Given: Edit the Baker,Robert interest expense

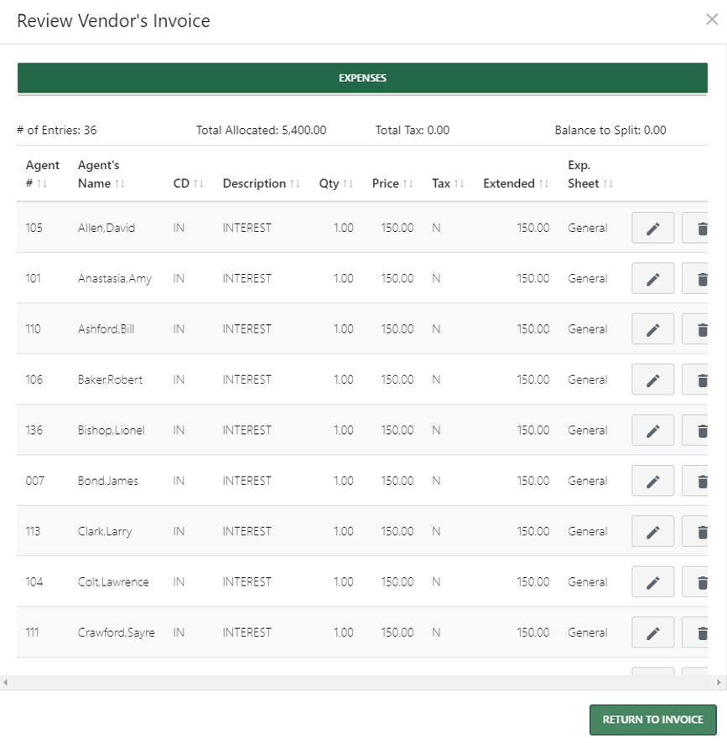Looking at the screenshot, I should click(653, 379).
